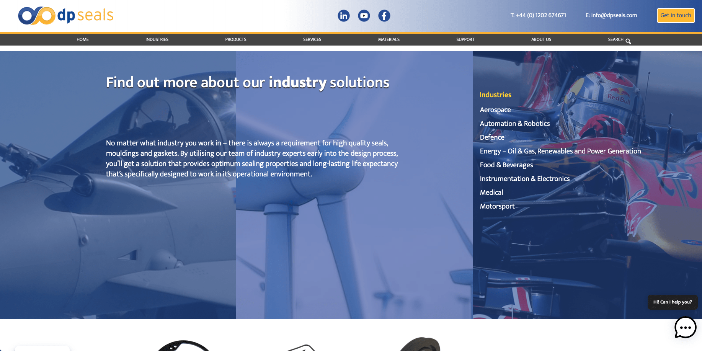
Task: Choose the Motorsport industry link
Action: 497,206
